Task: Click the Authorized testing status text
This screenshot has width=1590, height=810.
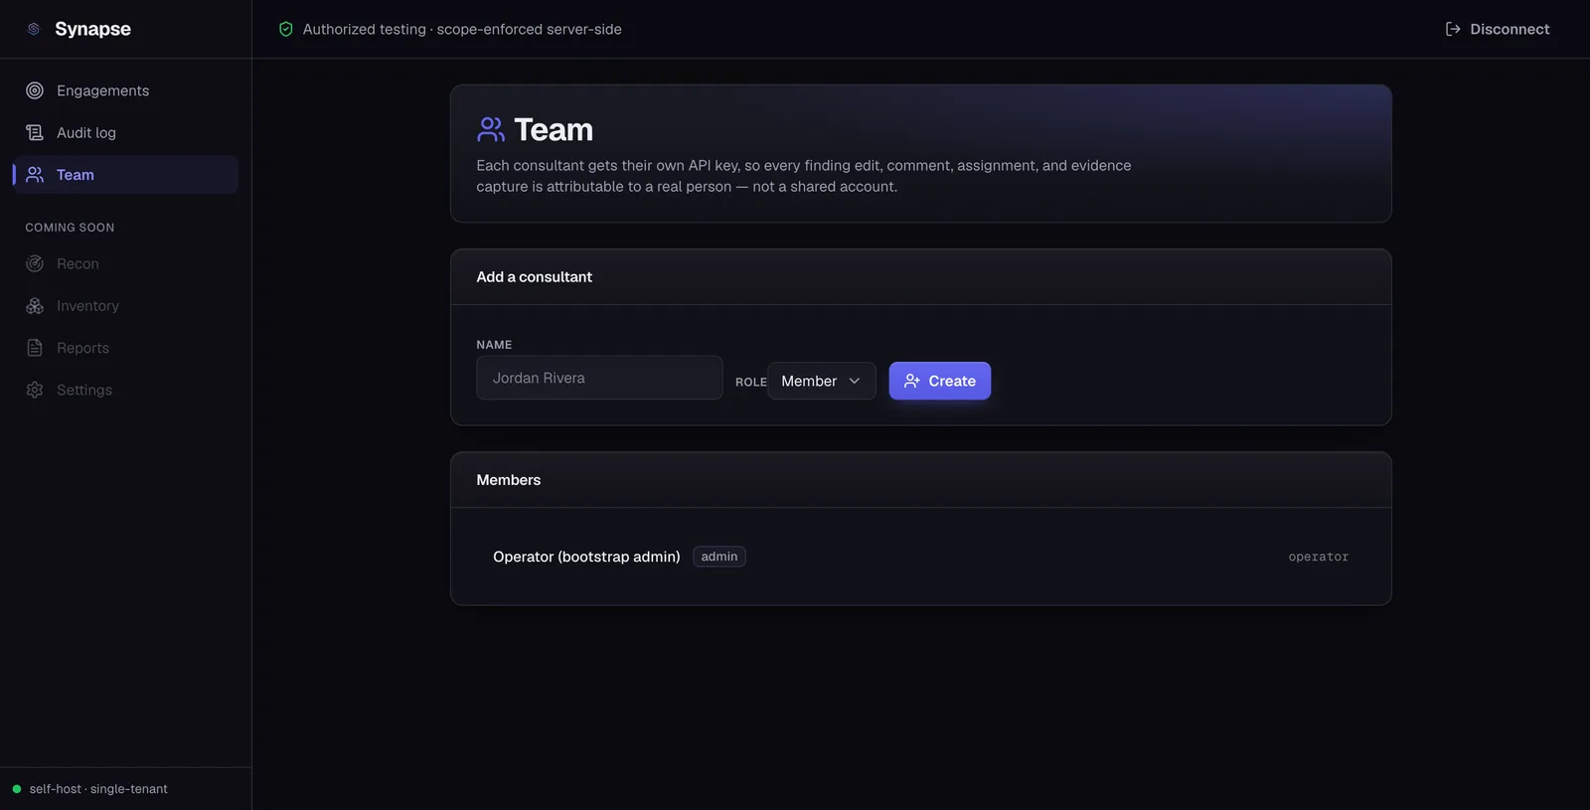Action: [x=462, y=29]
